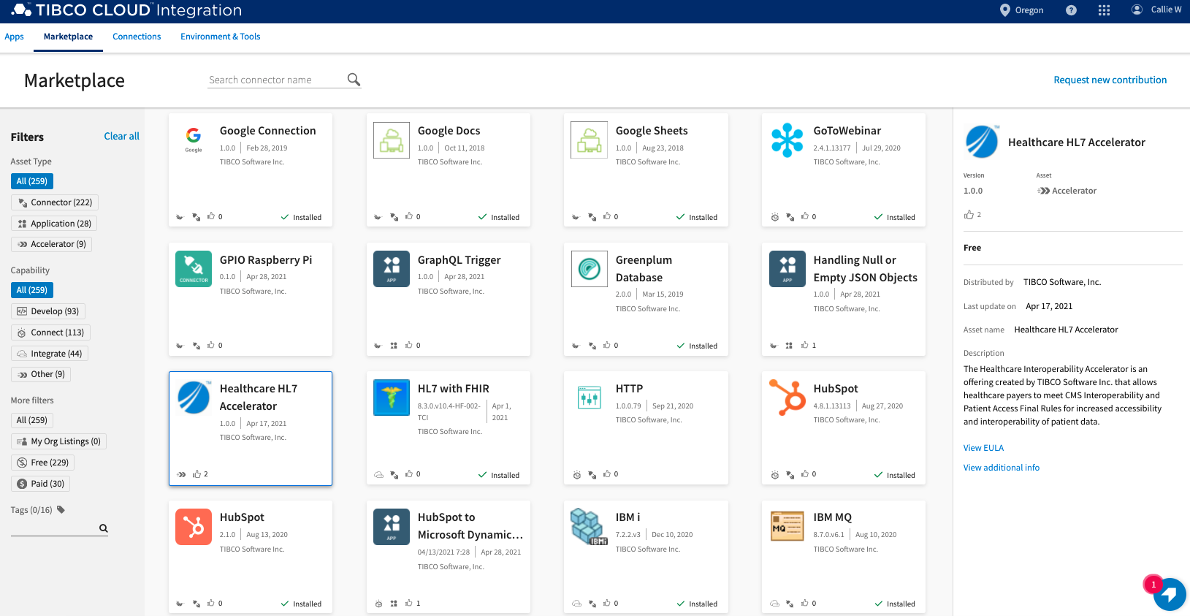1190x616 pixels.
Task: Click Request new contribution link
Action: click(1110, 80)
